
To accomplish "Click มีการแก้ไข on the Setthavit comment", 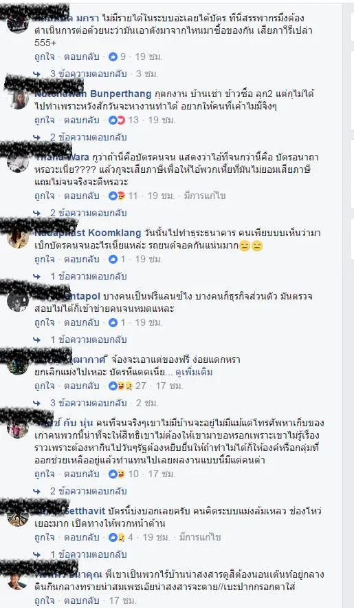I will (x=200, y=538).
